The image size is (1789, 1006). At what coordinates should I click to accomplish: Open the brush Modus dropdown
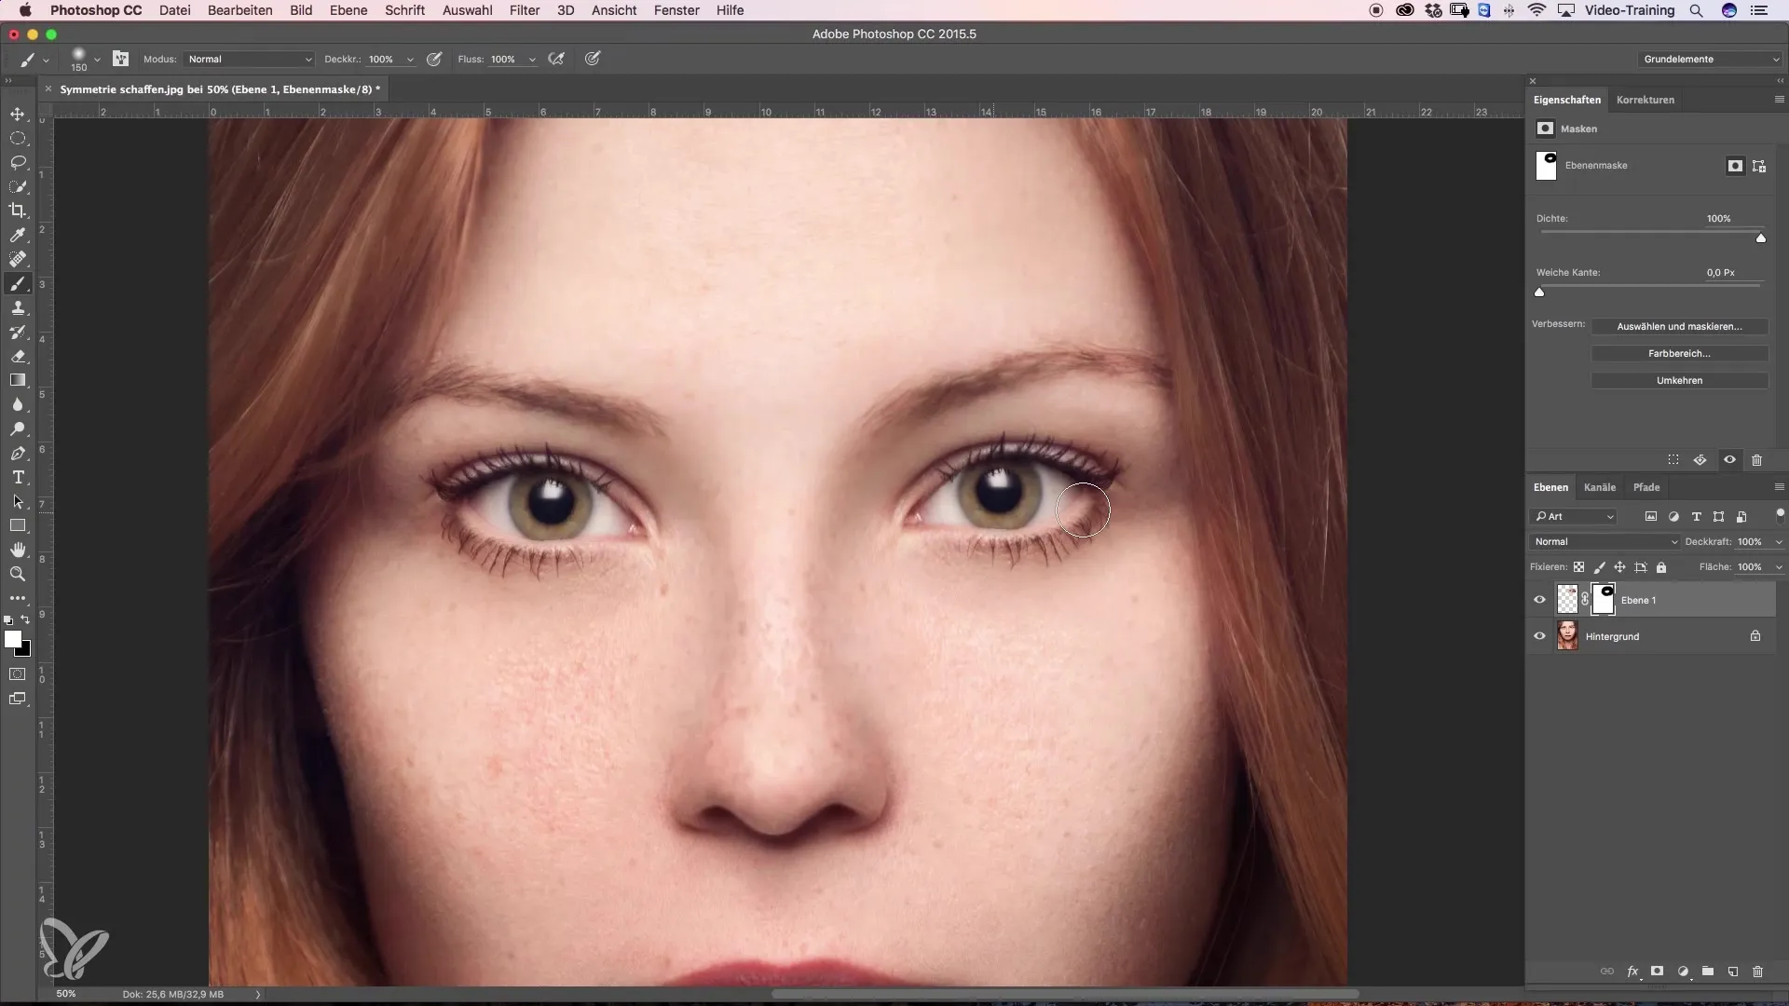coord(249,59)
